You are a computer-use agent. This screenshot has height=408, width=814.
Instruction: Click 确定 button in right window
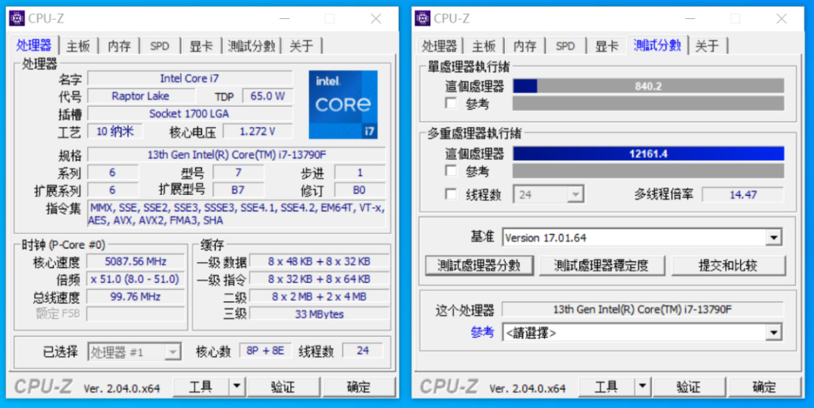(765, 387)
